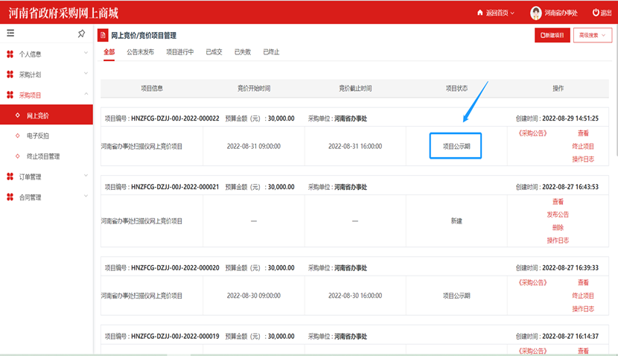
Task: Toggle the hamburger menu icon
Action: coord(10,33)
